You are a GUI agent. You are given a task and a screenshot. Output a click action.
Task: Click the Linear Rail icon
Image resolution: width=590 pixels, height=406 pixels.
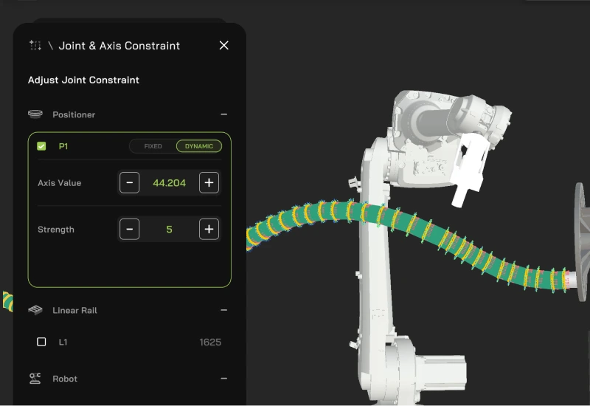point(35,311)
